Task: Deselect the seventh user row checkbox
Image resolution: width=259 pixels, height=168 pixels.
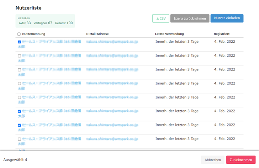Action: pyautogui.click(x=19, y=125)
